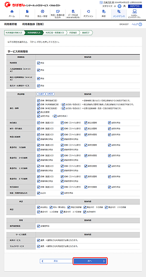Toggle 入出金明細照会 照会 checkbox
This screenshot has width=146, height=277.
(x=39, y=70)
